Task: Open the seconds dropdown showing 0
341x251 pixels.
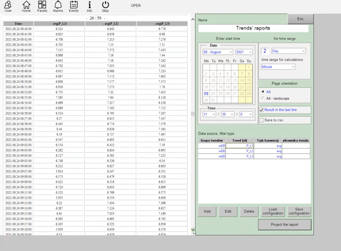Action: click(246, 114)
